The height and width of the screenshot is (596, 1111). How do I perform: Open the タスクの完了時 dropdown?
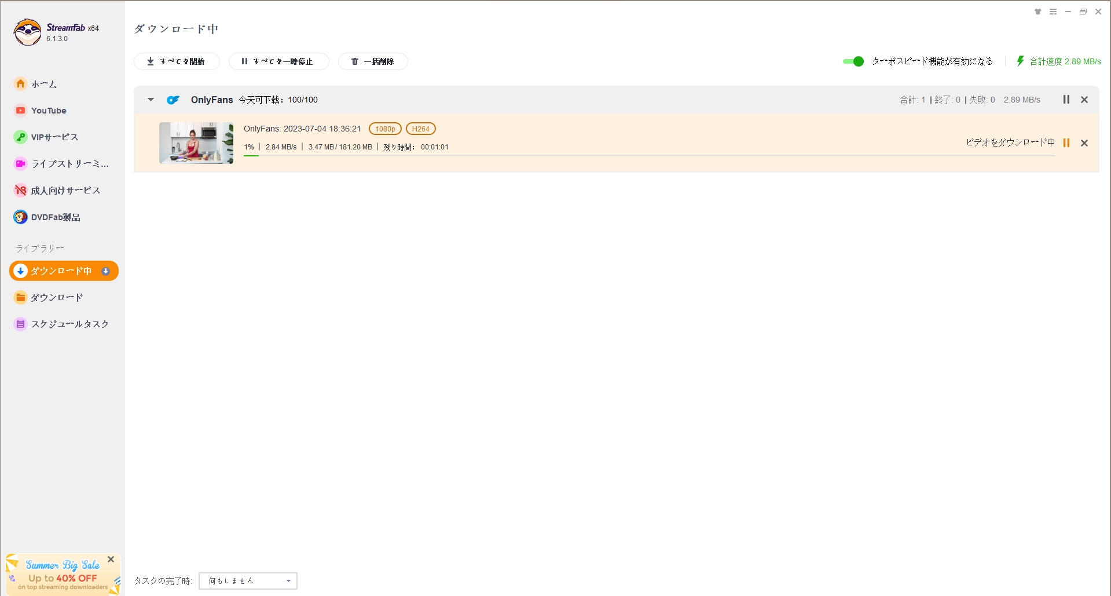(x=248, y=581)
